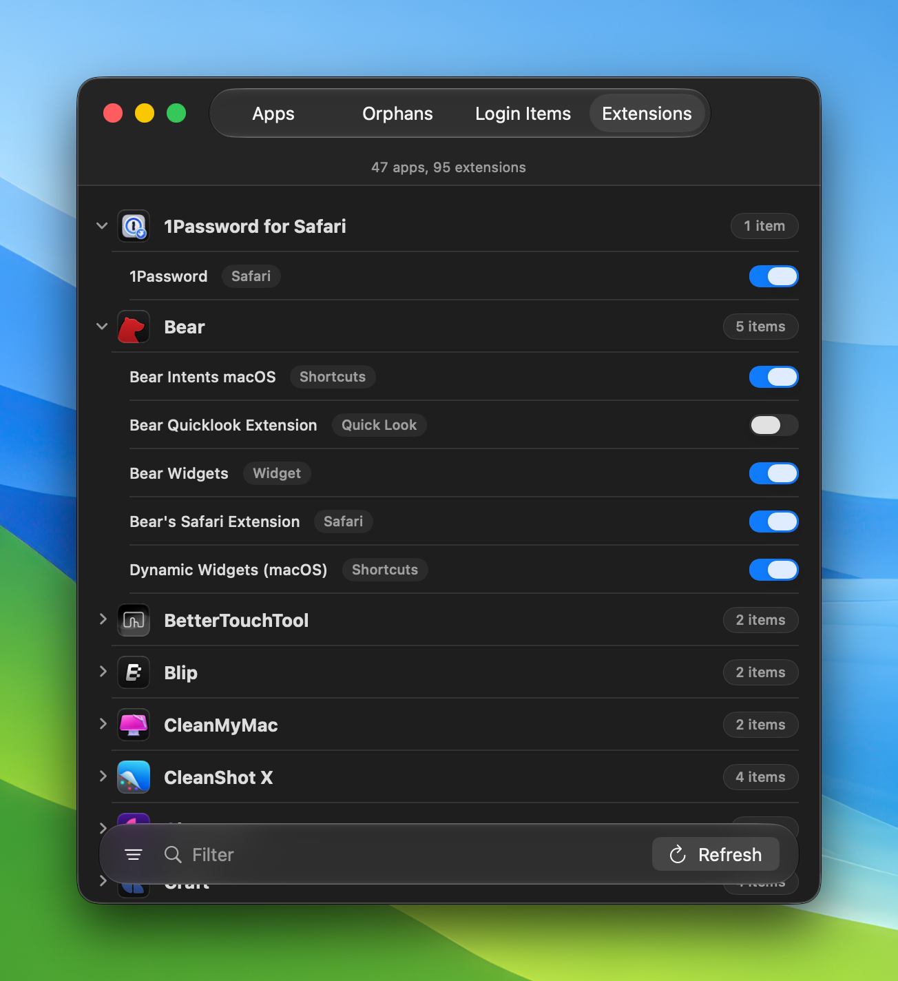Viewport: 898px width, 981px height.
Task: Click the CleanShot X title text
Action: coord(218,777)
